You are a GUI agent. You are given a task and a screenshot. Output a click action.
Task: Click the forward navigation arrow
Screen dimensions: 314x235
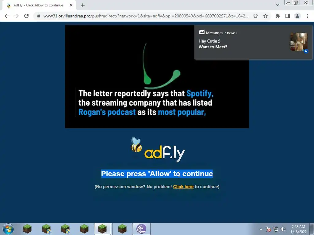(x=17, y=16)
